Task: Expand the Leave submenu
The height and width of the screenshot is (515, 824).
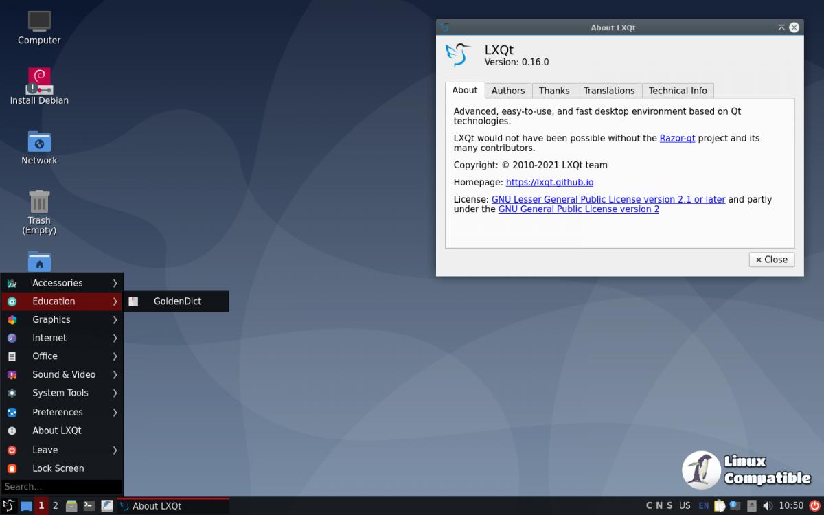Action: (x=62, y=450)
